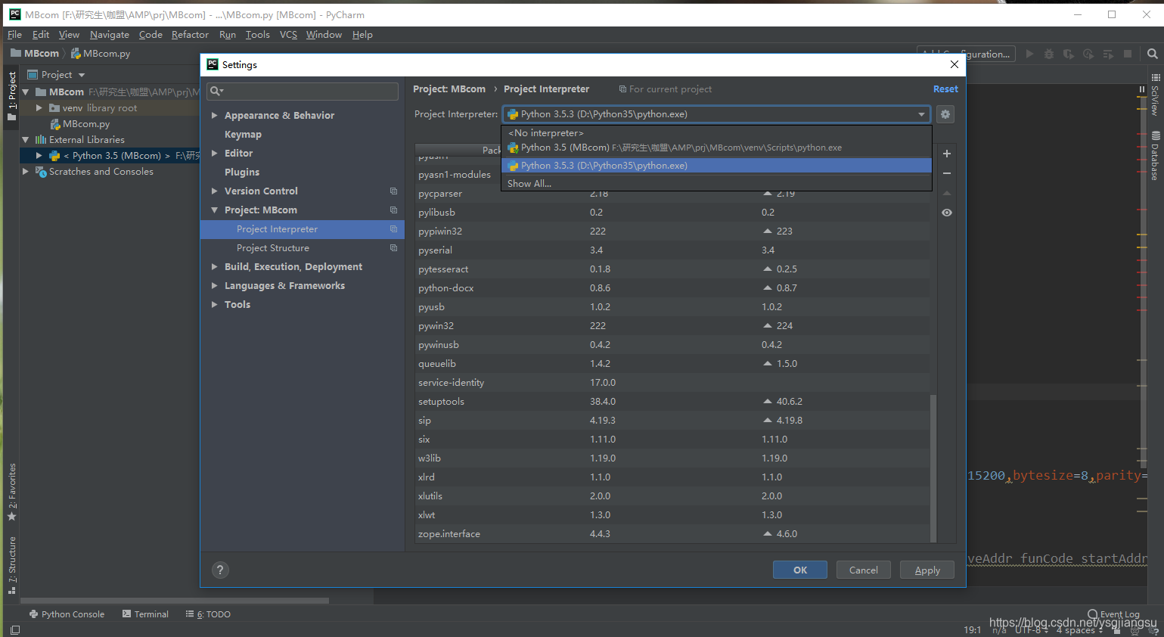
Task: Open the Python Console tool window
Action: pyautogui.click(x=67, y=614)
